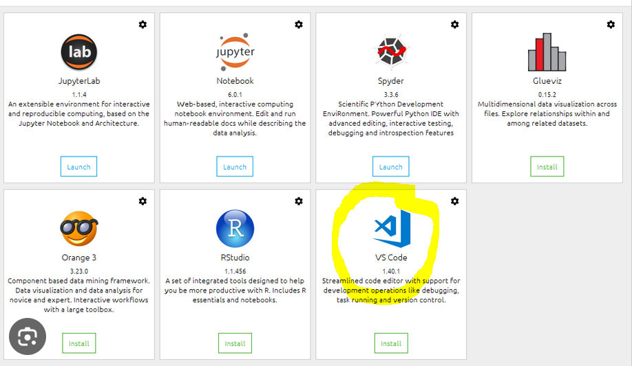Select the Orange 3 title text
The width and height of the screenshot is (632, 366).
[79, 258]
